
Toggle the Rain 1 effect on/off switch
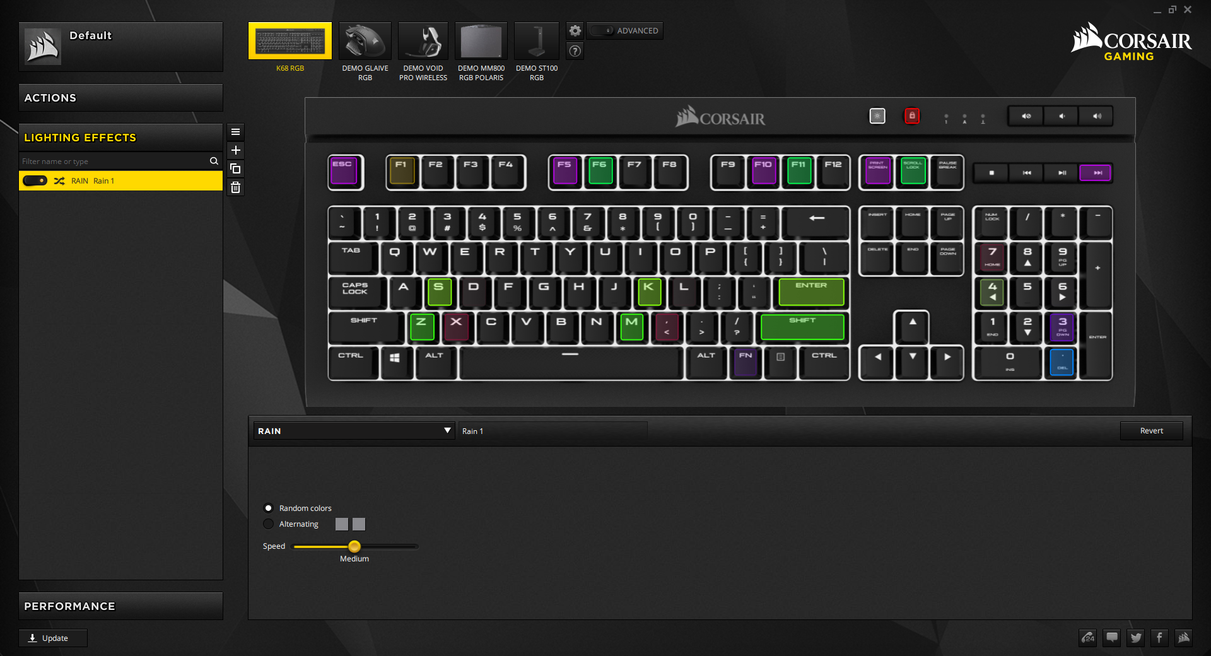click(x=35, y=181)
